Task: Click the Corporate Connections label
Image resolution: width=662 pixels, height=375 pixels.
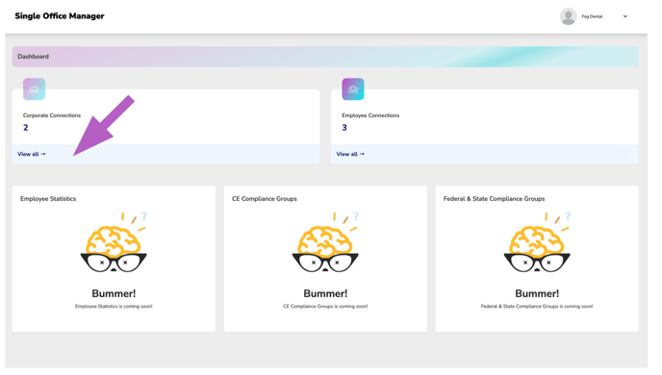Action: (x=52, y=115)
